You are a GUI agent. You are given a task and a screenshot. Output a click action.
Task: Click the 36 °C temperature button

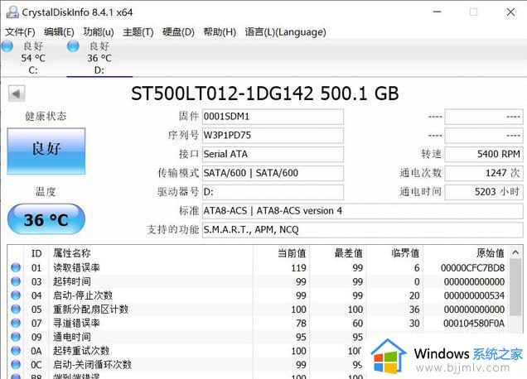(x=46, y=221)
